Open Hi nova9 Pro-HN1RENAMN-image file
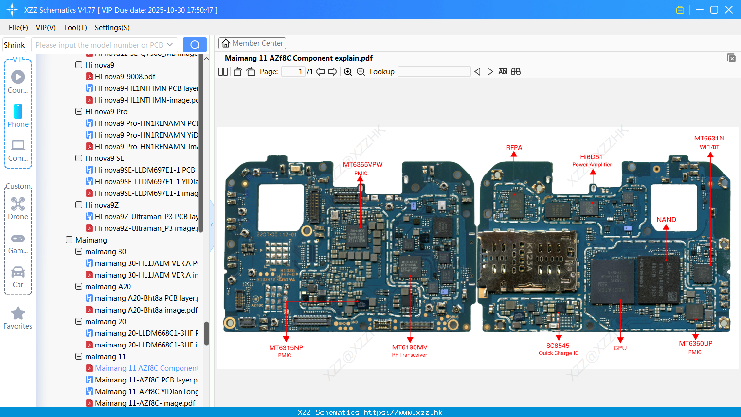Viewport: 741px width, 417px height. tap(142, 146)
